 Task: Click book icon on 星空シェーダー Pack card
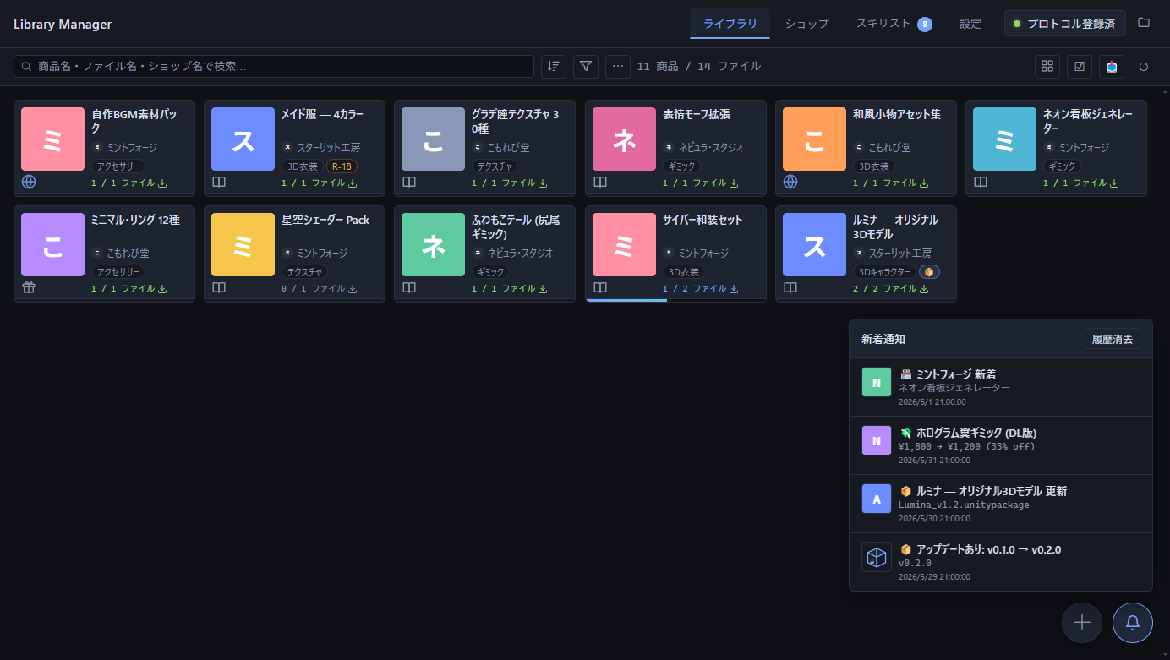pos(219,287)
